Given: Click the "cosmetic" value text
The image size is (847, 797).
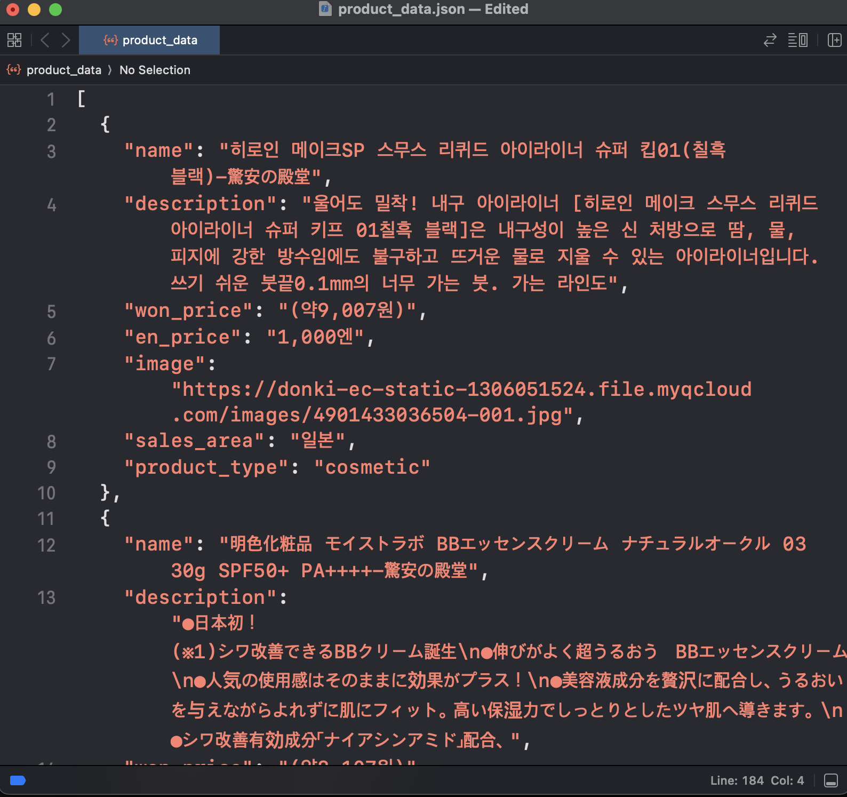Looking at the screenshot, I should click(x=372, y=467).
